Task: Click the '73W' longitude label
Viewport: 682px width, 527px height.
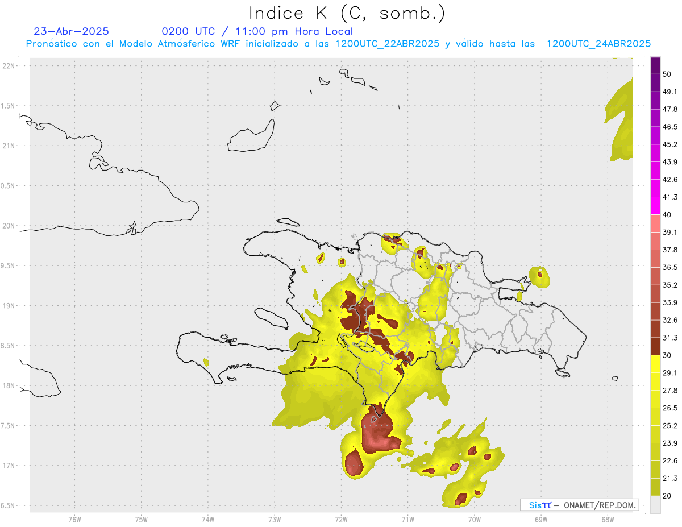Action: [x=275, y=519]
